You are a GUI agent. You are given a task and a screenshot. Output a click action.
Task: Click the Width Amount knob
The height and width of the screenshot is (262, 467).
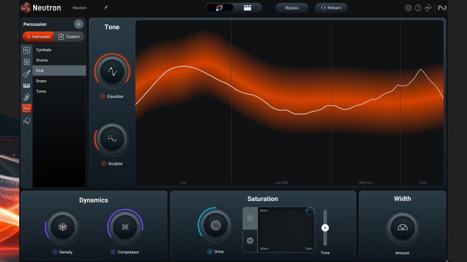tap(403, 228)
